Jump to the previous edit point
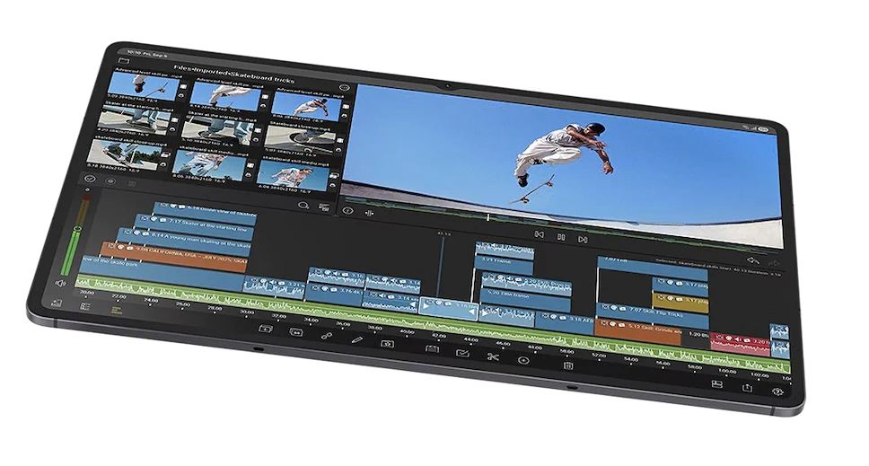 point(539,234)
